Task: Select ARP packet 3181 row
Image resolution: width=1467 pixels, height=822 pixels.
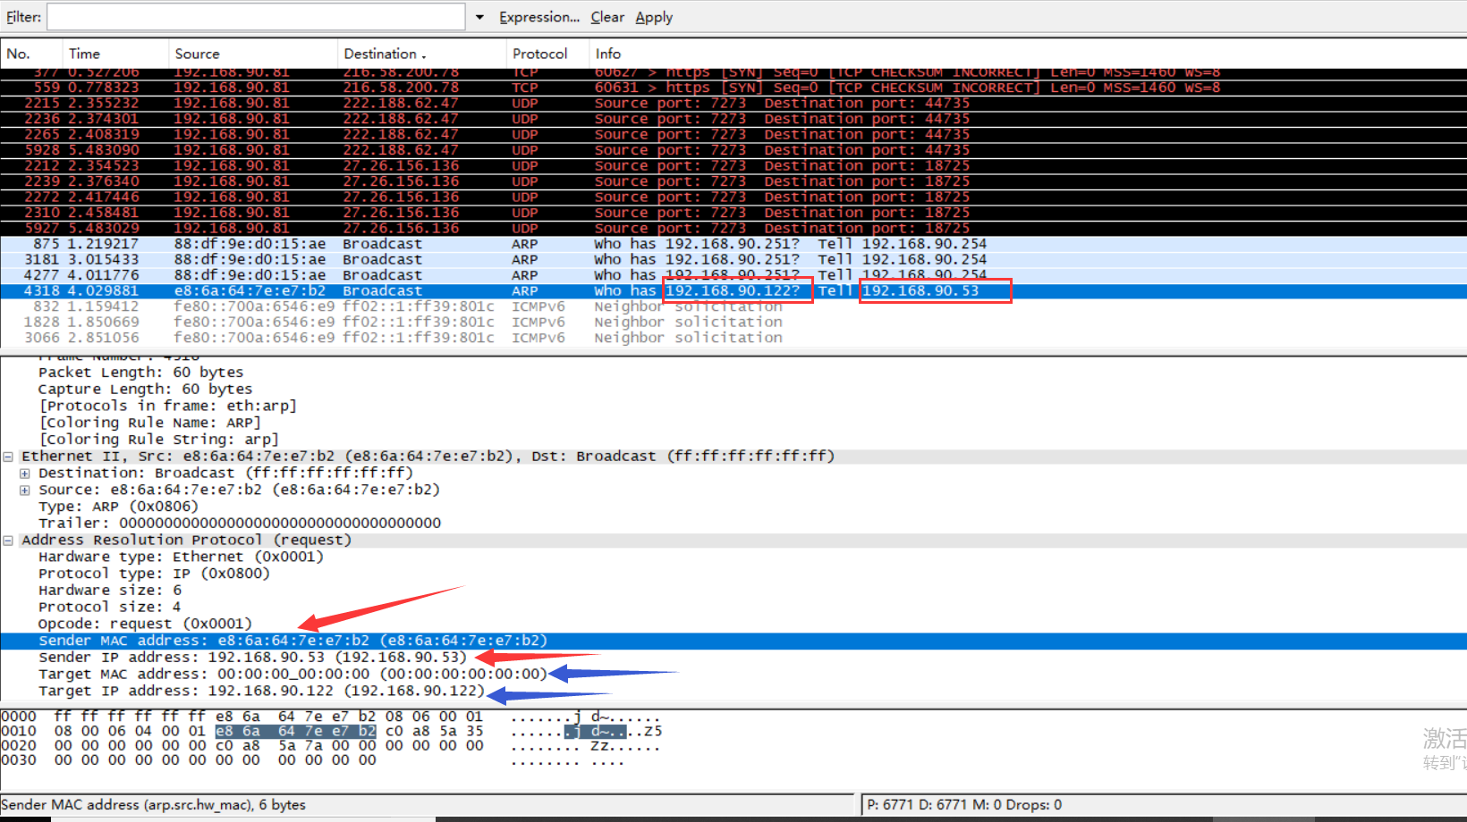Action: [x=733, y=260]
